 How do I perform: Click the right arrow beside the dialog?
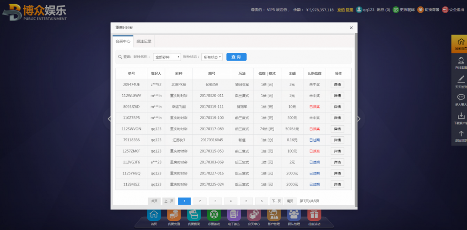[x=359, y=119]
